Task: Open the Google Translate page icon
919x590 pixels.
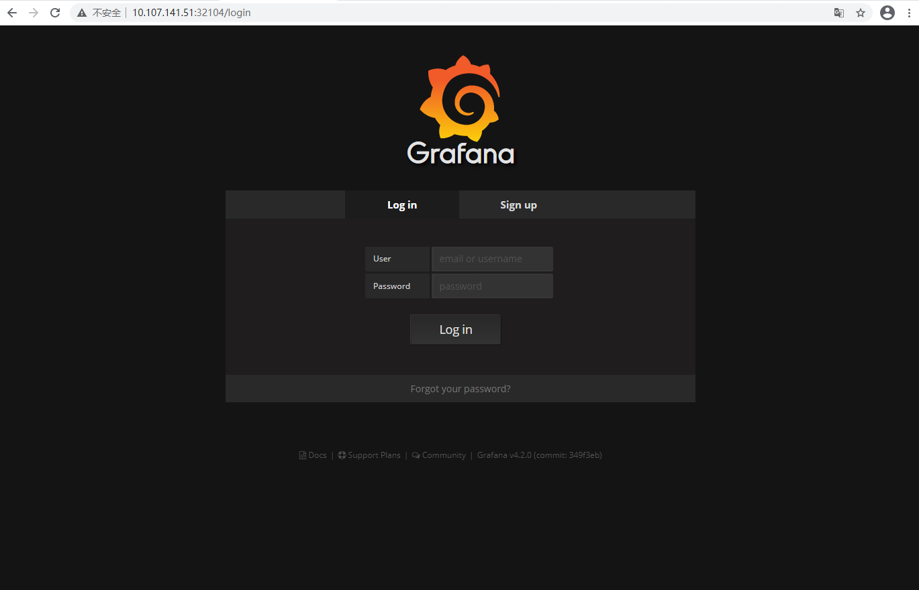Action: point(838,13)
